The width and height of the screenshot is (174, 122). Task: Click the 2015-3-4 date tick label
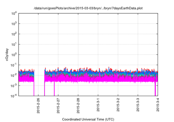(x=158, y=105)
